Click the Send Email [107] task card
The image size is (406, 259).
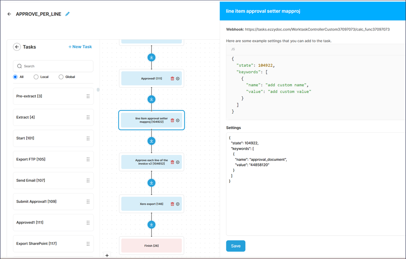point(54,180)
